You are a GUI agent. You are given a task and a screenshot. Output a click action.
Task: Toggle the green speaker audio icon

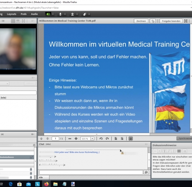[x=48, y=14]
